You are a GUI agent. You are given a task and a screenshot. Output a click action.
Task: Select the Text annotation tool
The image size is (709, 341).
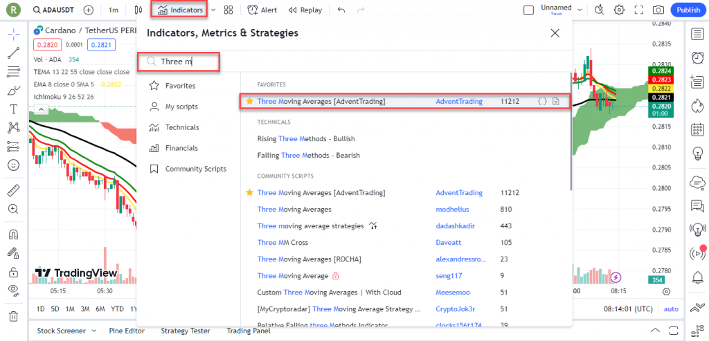[14, 109]
